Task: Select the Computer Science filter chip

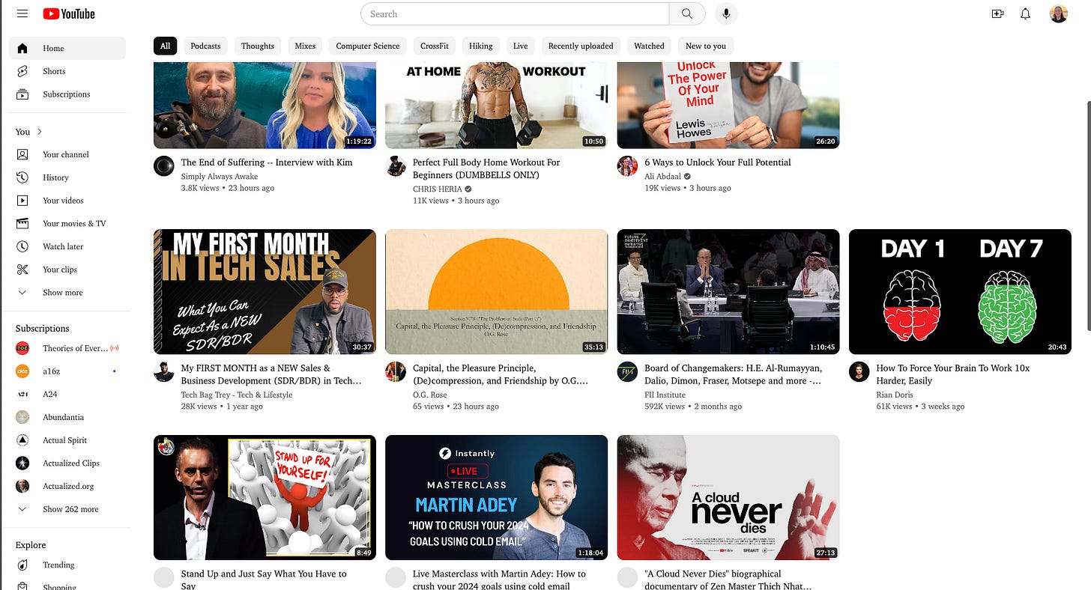Action: 368,46
